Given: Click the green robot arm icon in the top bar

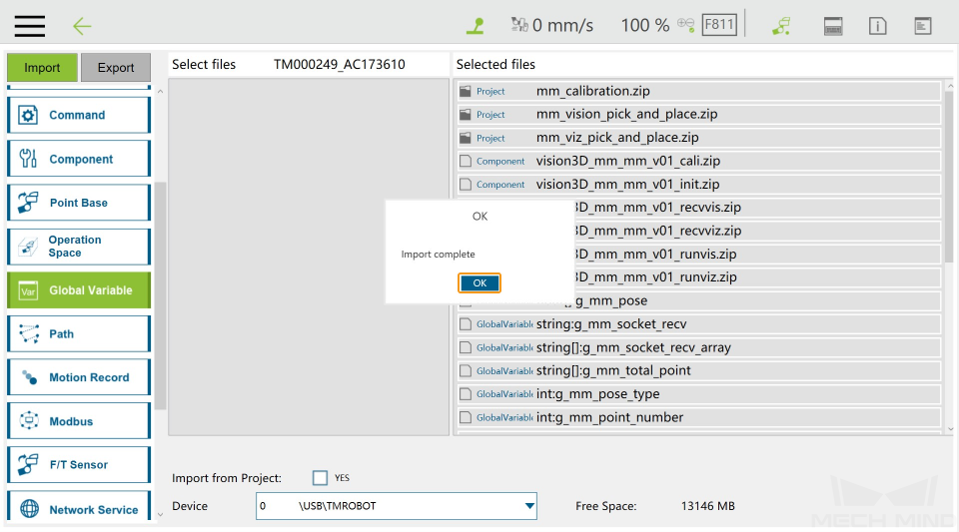Looking at the screenshot, I should 781,26.
